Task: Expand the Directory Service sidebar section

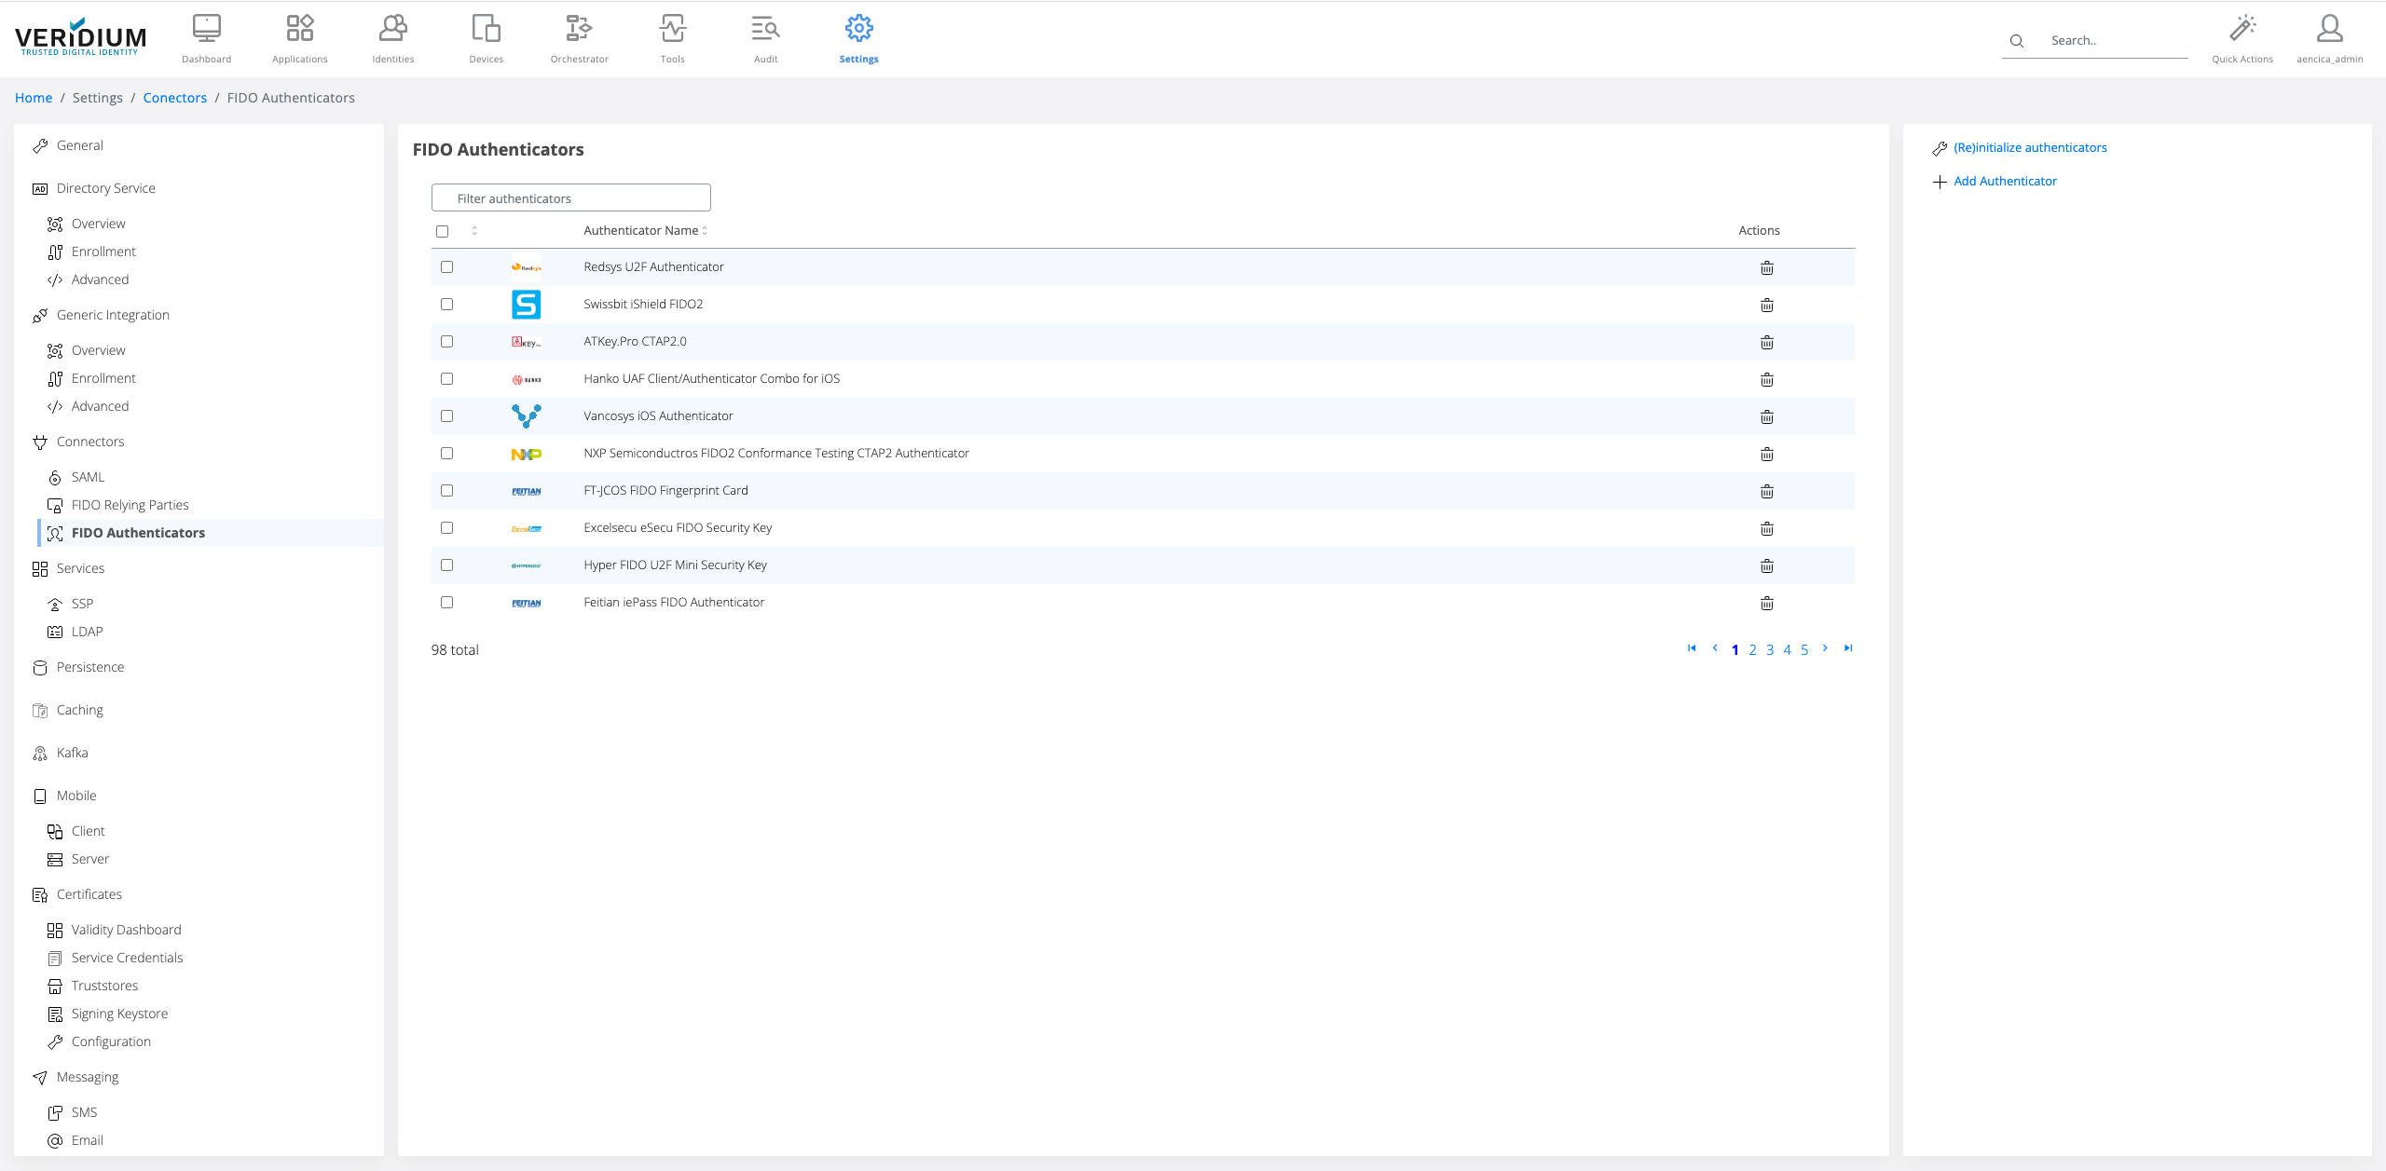Action: (105, 188)
